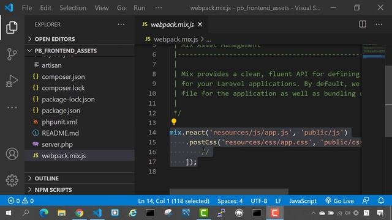Open Google Chrome from taskbar
Screen dimensions: 392x220
[80, 213]
